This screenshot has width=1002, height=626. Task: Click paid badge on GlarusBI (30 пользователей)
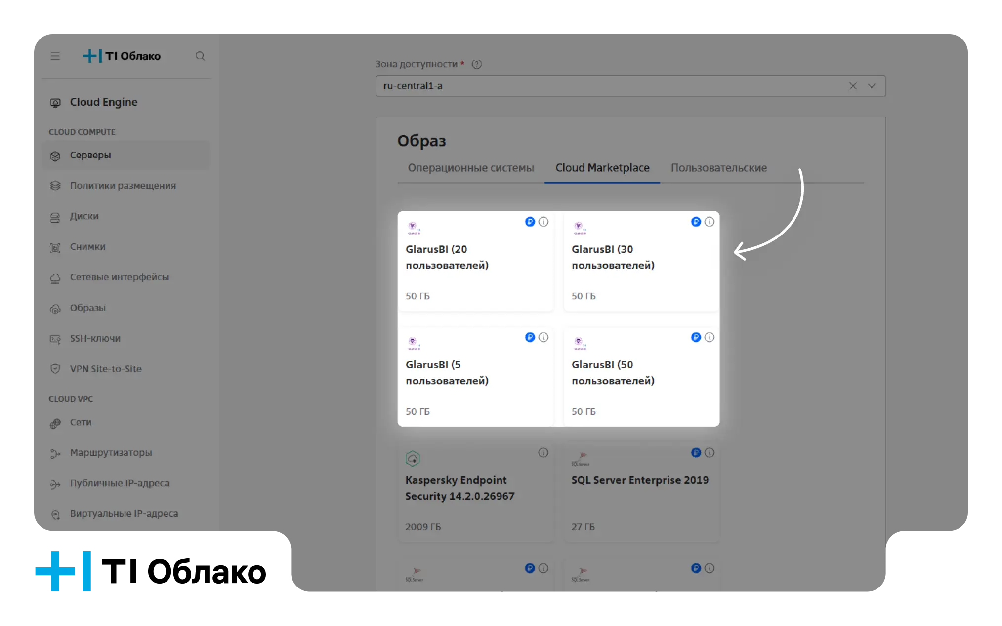pyautogui.click(x=696, y=222)
